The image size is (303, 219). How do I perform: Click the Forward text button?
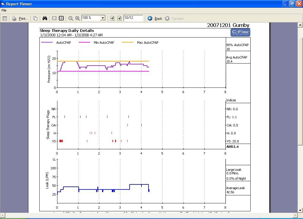[x=178, y=19]
